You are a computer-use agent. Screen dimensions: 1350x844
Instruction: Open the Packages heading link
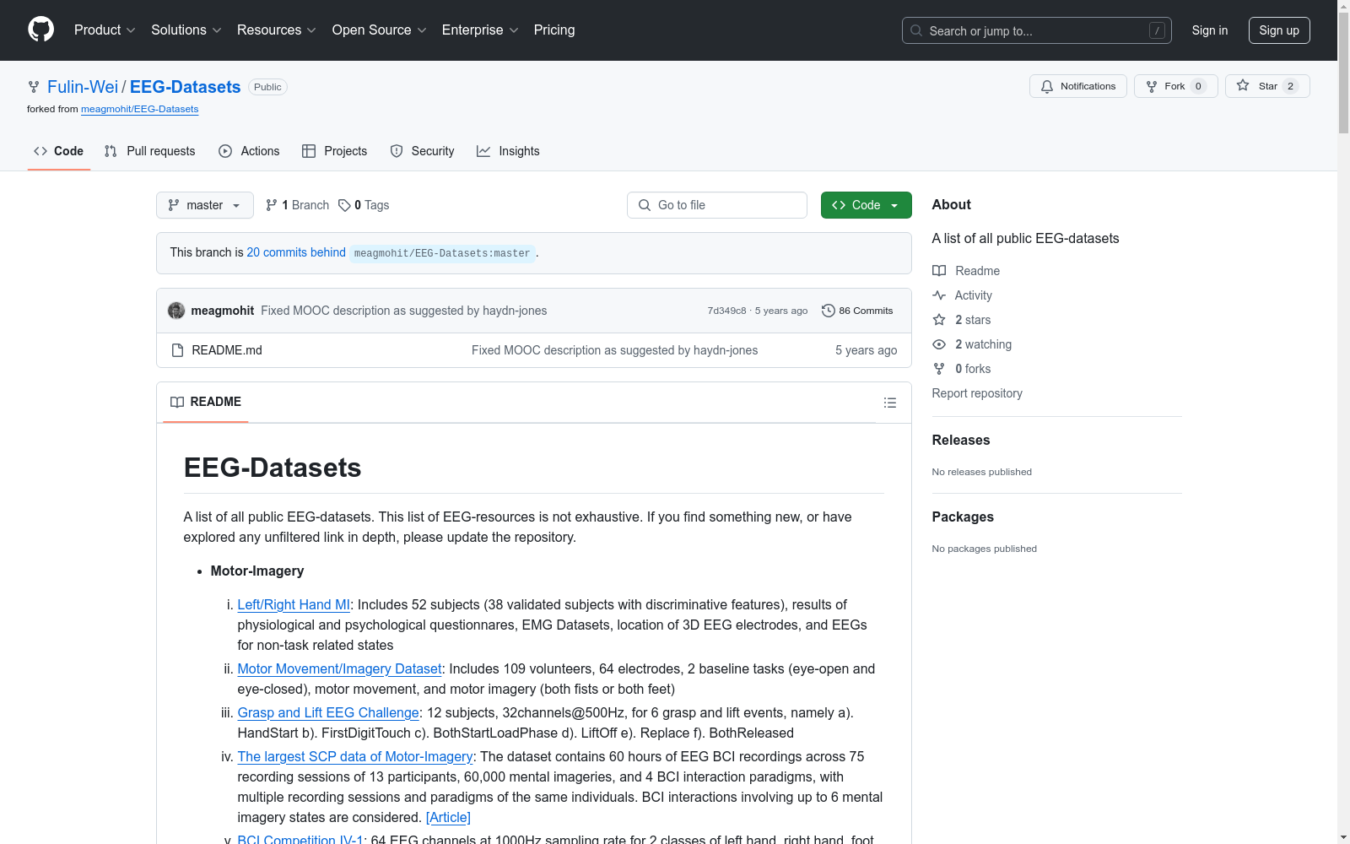click(x=963, y=517)
